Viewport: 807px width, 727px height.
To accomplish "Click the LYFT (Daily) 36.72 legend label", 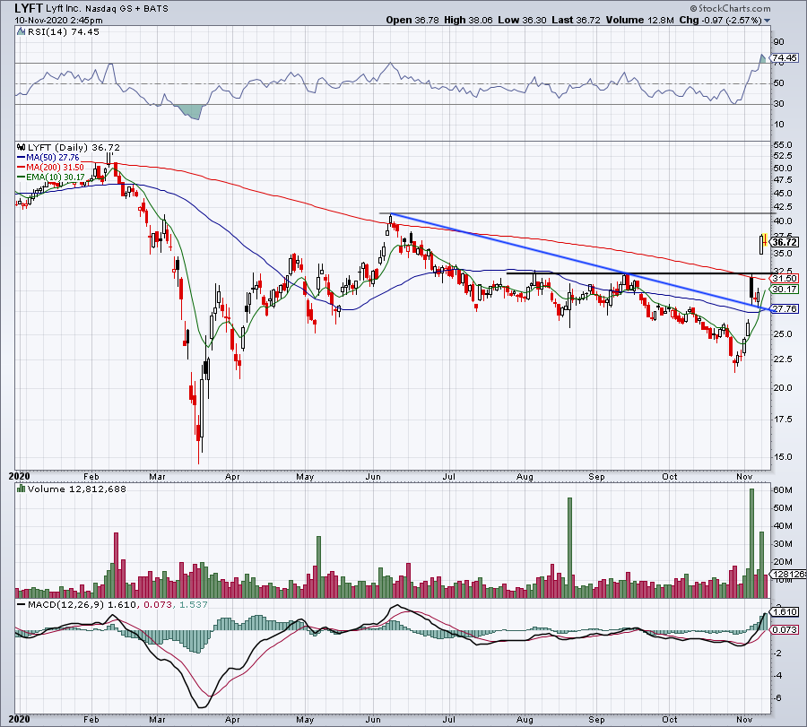I will (74, 148).
